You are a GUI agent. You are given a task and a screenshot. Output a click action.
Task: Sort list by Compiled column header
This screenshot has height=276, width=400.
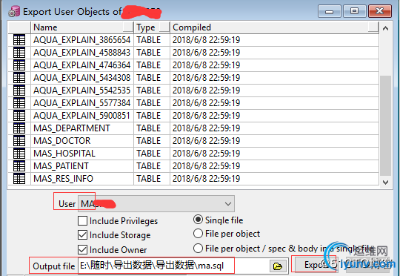click(275, 27)
